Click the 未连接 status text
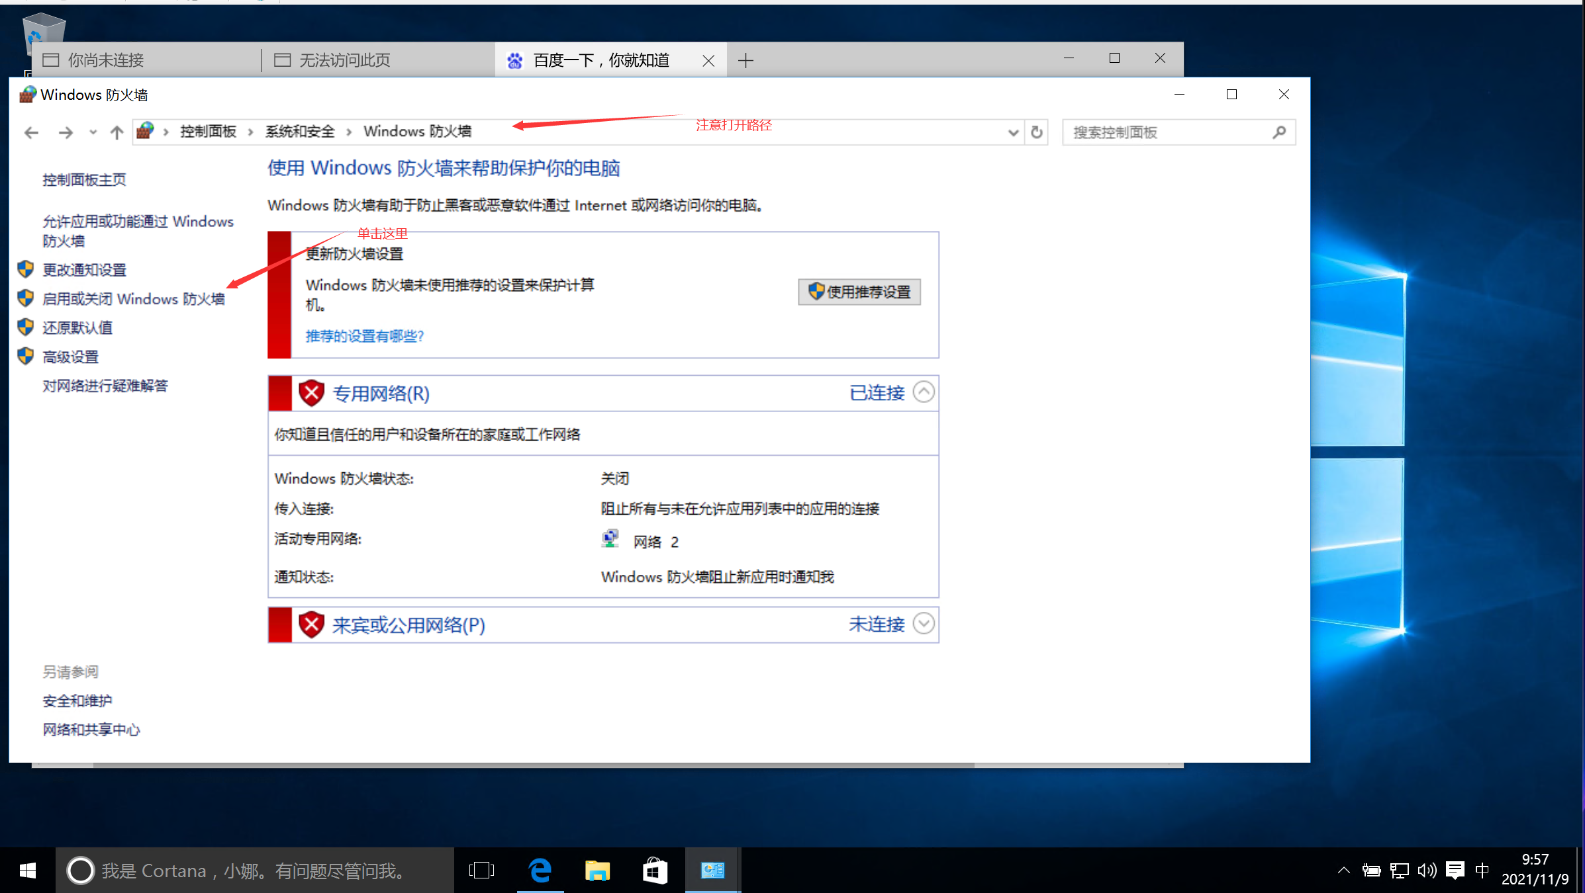The width and height of the screenshot is (1585, 893). pos(877,624)
